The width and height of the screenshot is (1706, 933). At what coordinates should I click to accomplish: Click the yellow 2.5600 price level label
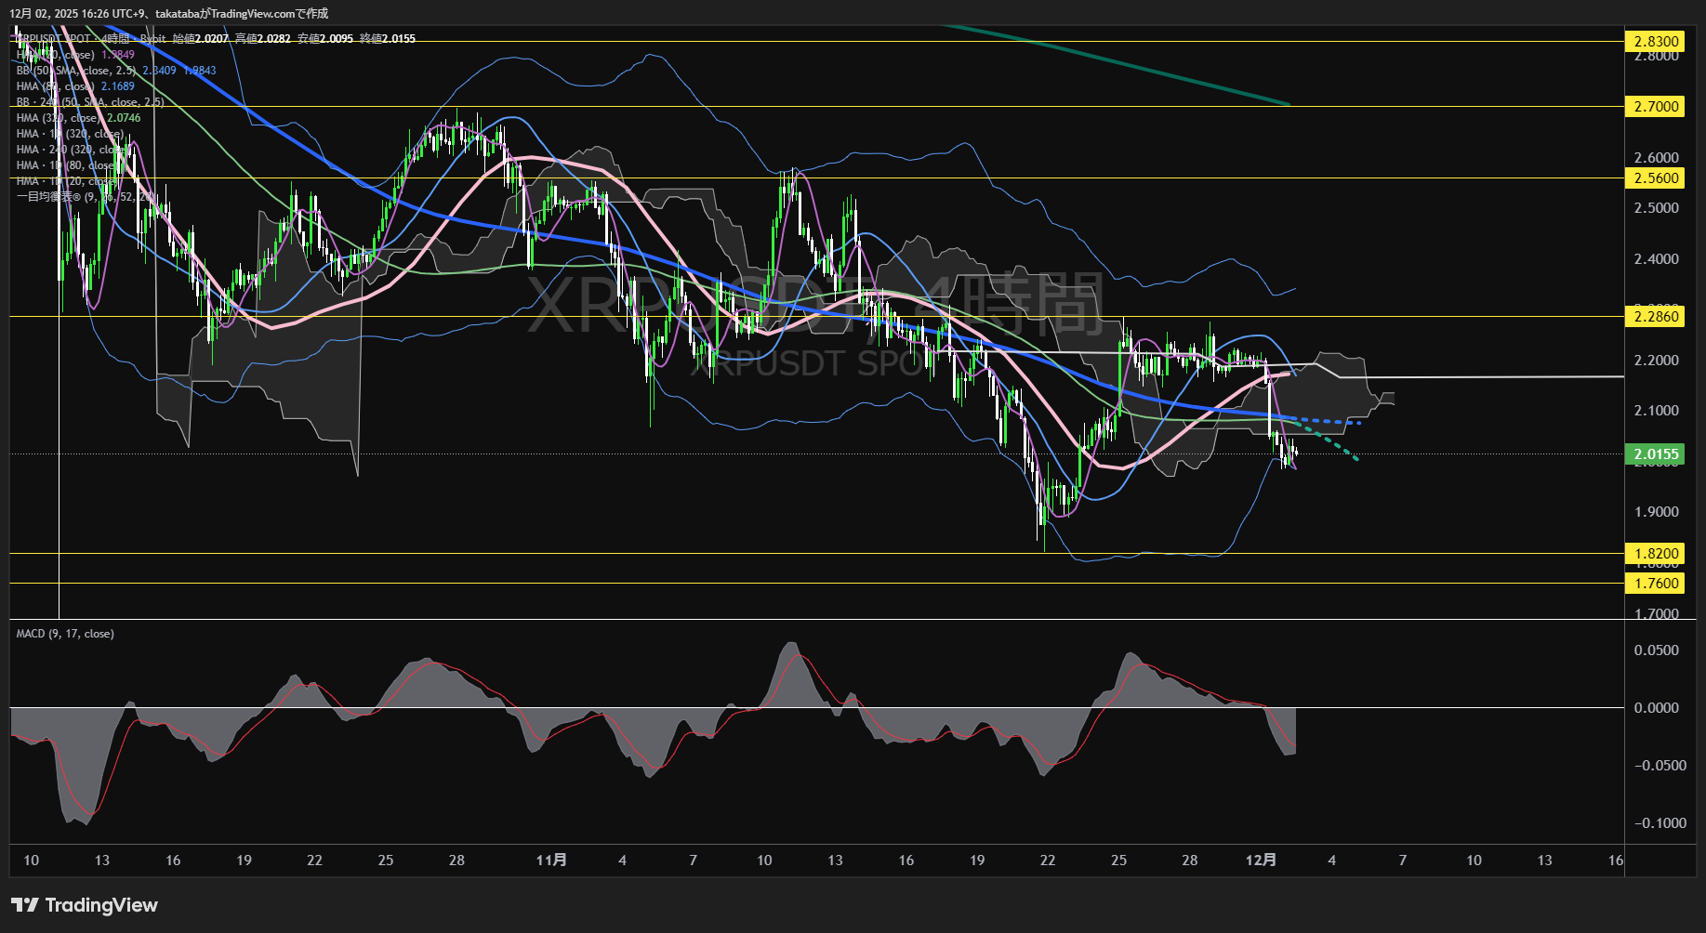coord(1656,178)
